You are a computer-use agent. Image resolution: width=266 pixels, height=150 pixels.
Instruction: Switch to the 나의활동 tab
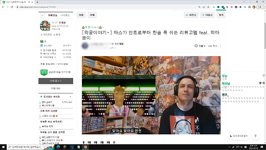[x=65, y=15]
